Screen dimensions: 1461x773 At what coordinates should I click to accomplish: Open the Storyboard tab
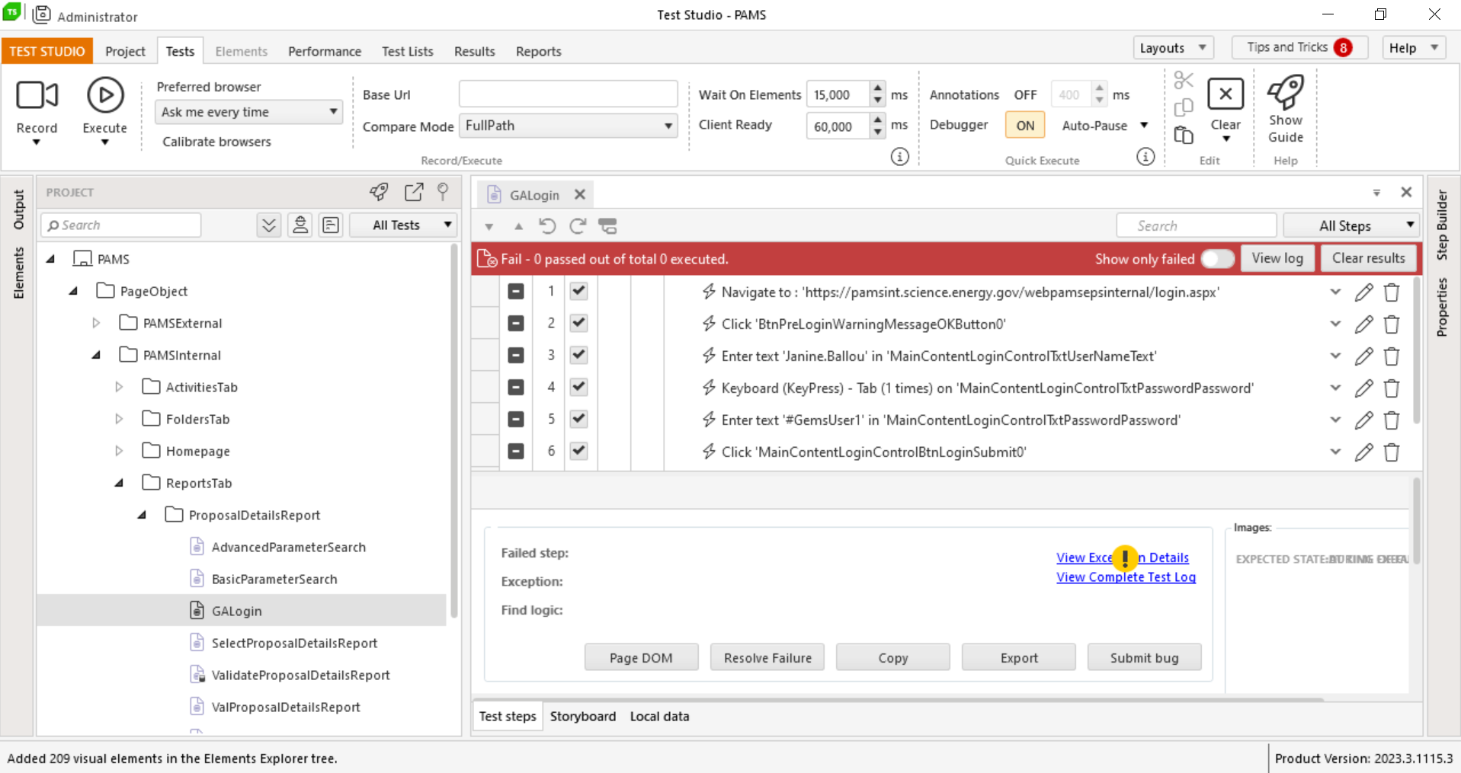point(582,716)
